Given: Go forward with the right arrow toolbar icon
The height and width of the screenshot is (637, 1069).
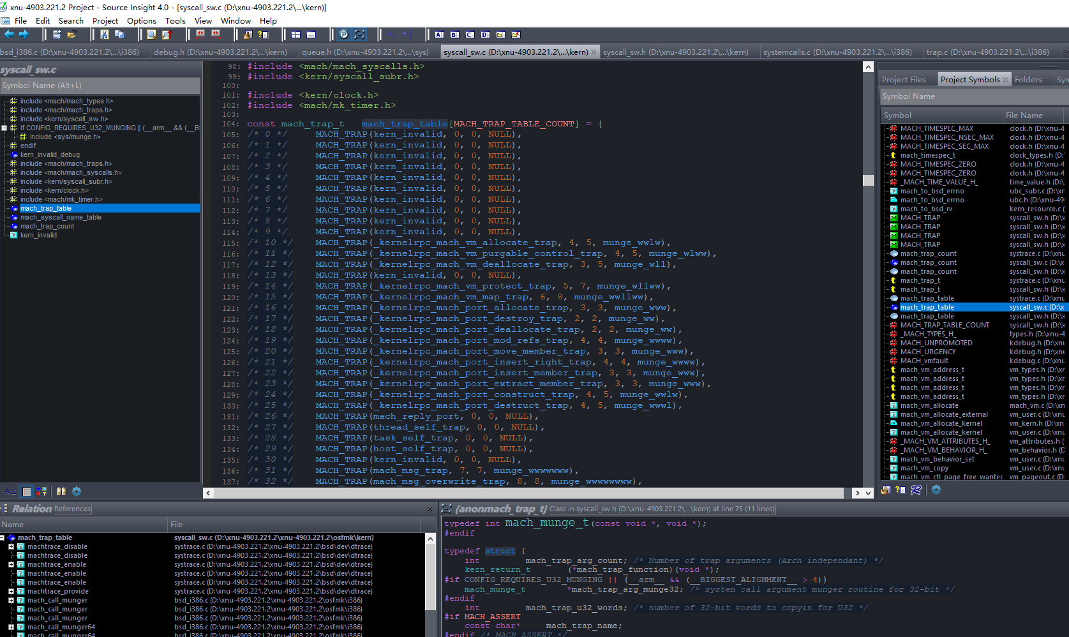Looking at the screenshot, I should pyautogui.click(x=24, y=34).
